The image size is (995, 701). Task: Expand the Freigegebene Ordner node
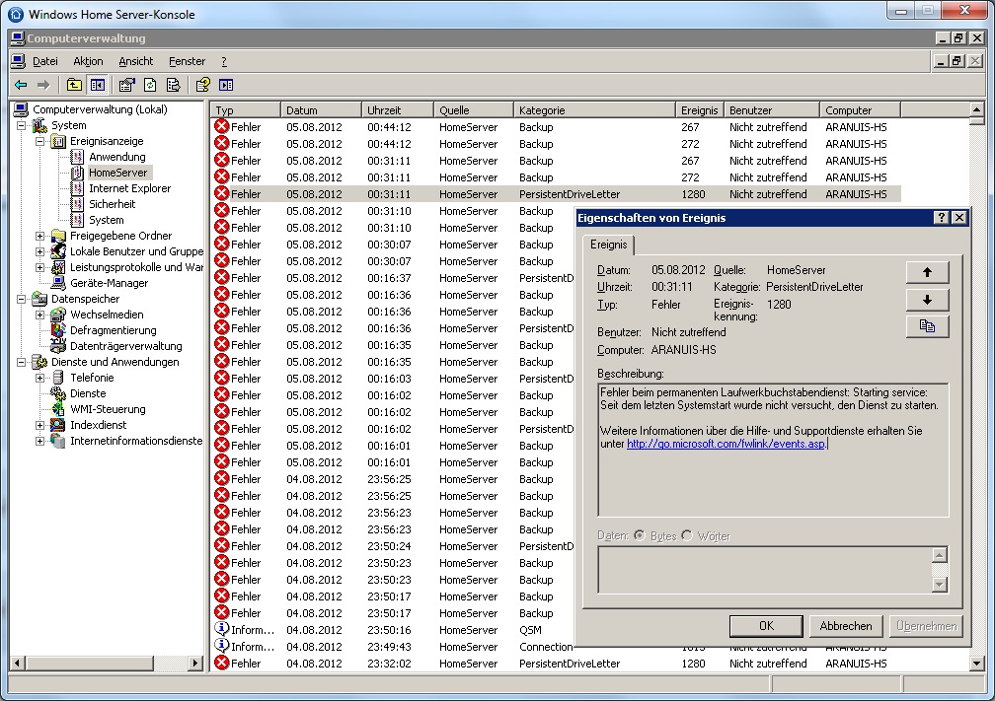coord(40,236)
